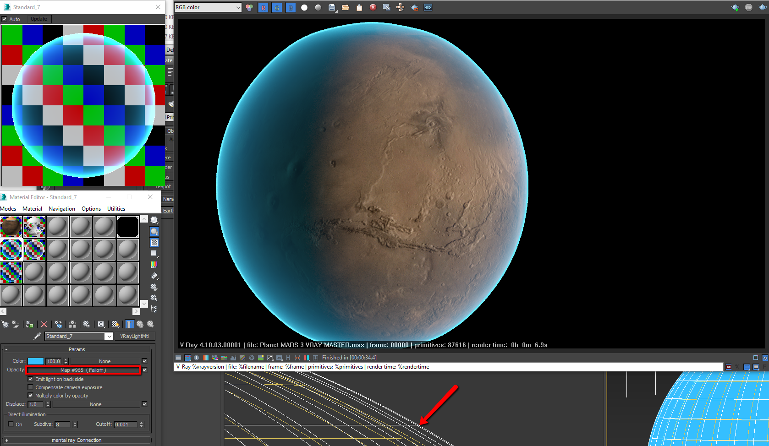This screenshot has width=769, height=446.
Task: Uncheck Emit light on back side
Action: (31, 379)
